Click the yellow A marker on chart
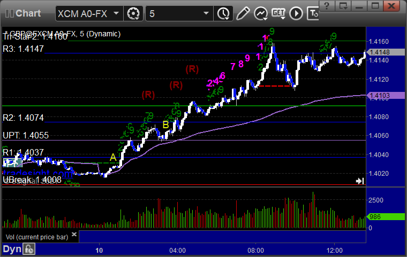 (x=113, y=157)
